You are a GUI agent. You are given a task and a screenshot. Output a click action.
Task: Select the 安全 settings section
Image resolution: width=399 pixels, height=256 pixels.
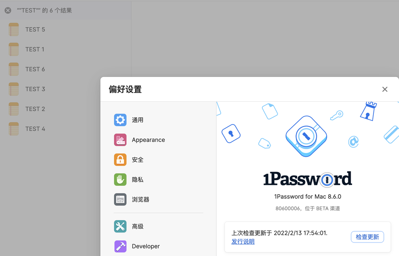[138, 160]
